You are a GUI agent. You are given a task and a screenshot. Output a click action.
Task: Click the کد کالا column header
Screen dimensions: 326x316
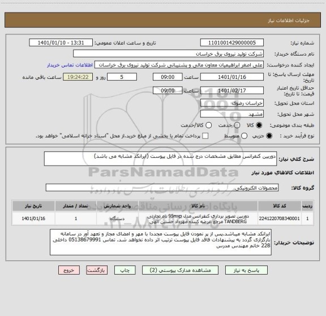[280, 206]
